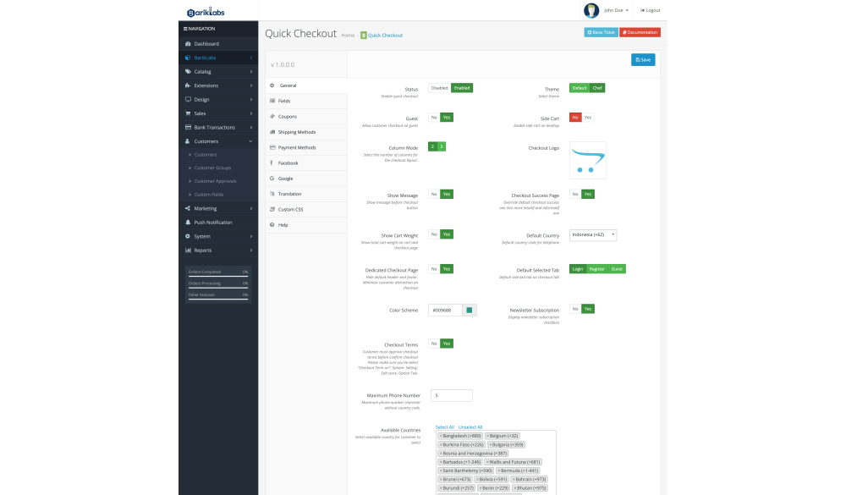The image size is (846, 495).
Task: Switch to the Shipping Methods tab
Action: tap(296, 132)
